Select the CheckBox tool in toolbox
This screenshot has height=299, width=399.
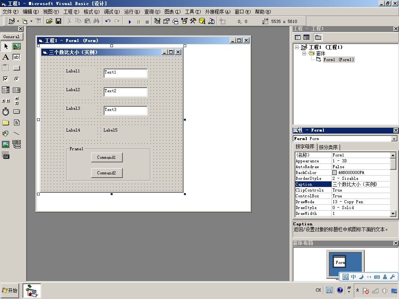click(5, 79)
